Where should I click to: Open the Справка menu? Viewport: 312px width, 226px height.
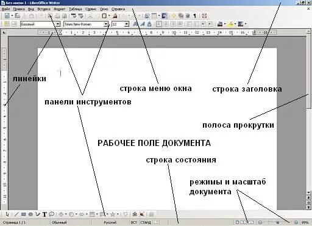118,9
